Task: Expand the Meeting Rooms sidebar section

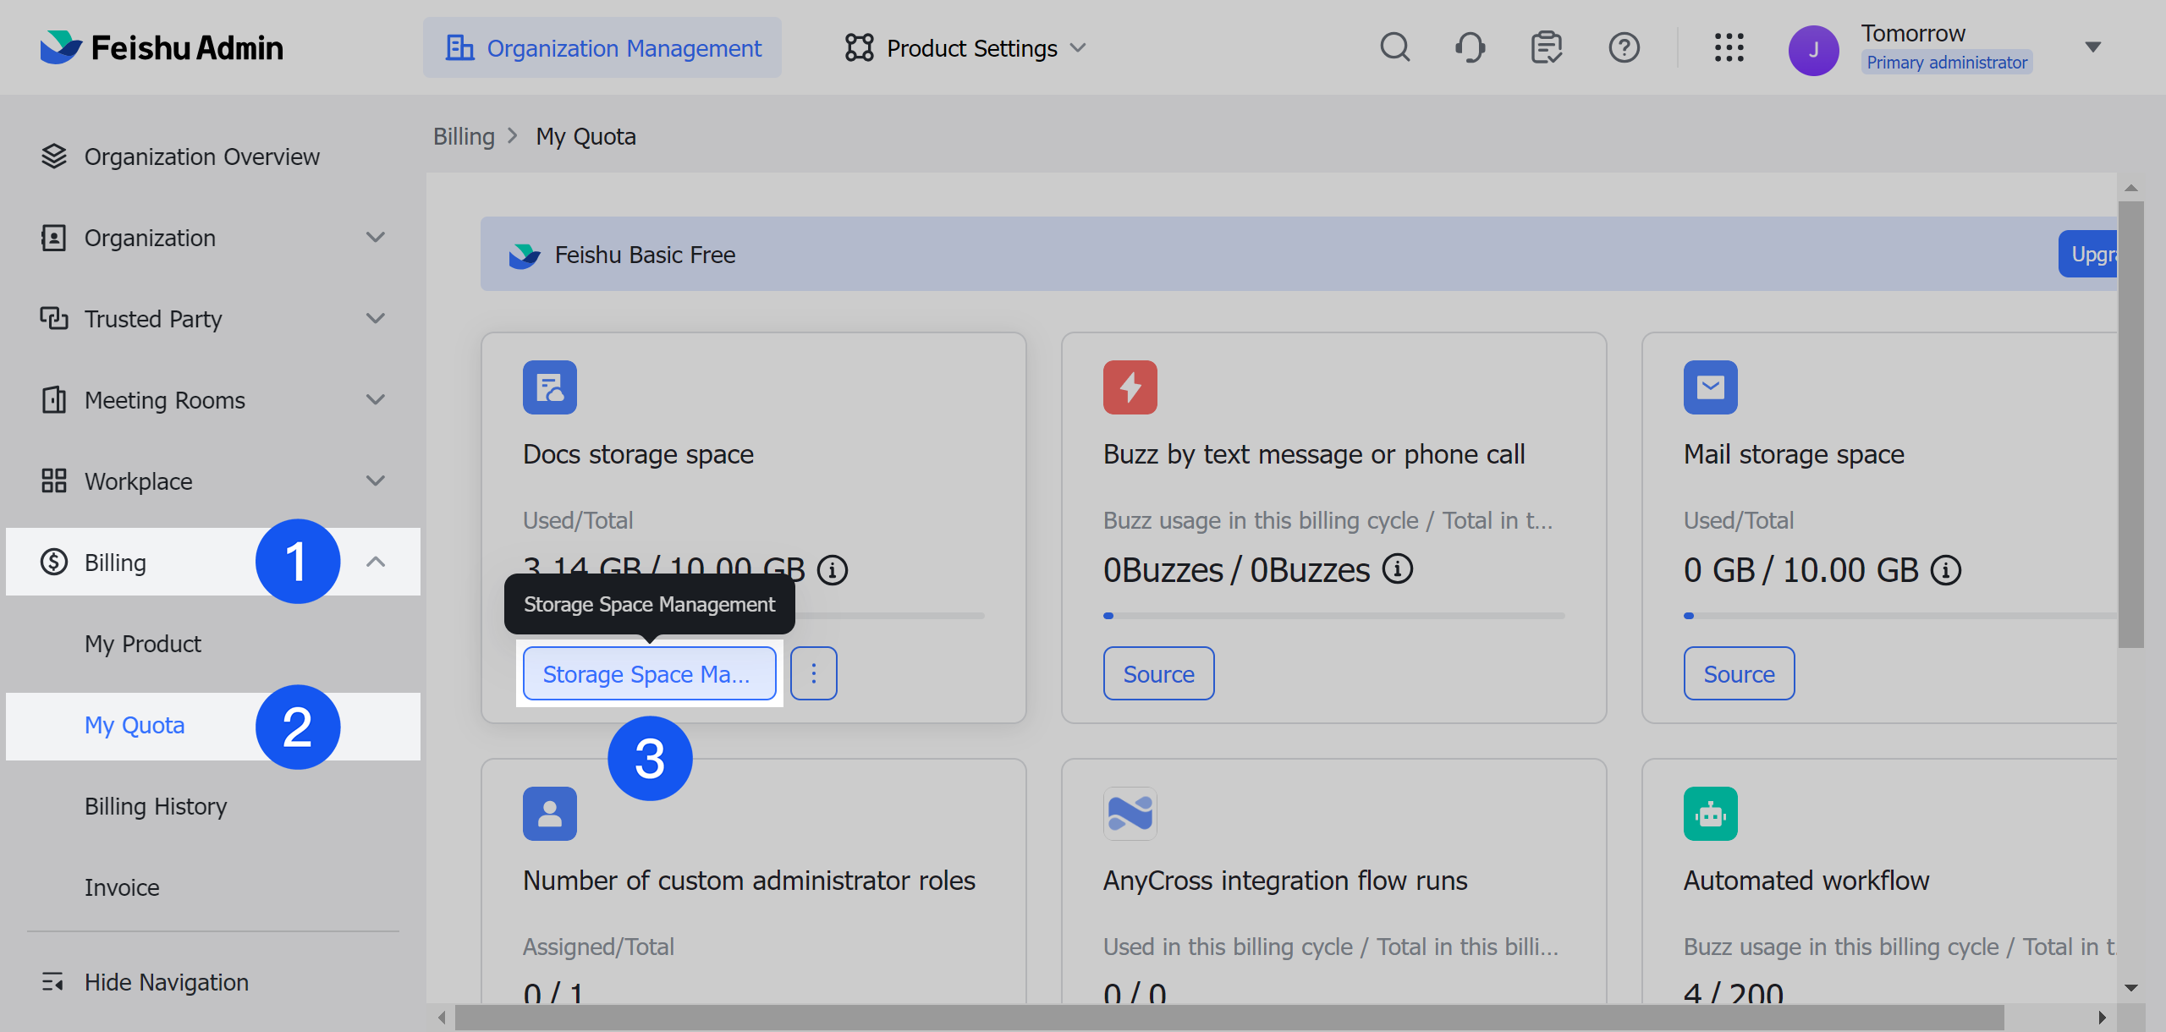Action: point(376,400)
